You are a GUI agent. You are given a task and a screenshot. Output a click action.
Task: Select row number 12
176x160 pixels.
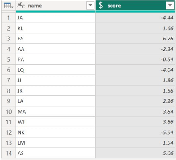(8, 132)
